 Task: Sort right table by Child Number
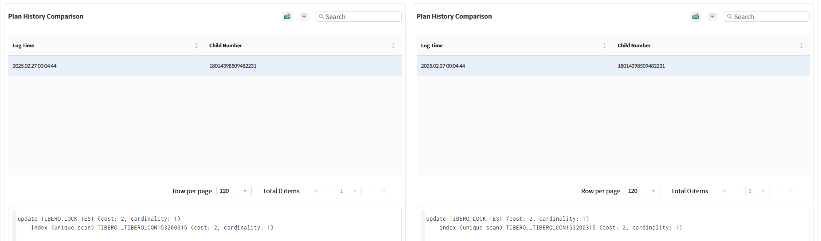(x=801, y=46)
